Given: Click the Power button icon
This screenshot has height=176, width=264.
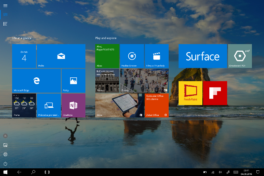Looking at the screenshot, I should click(x=5, y=164).
